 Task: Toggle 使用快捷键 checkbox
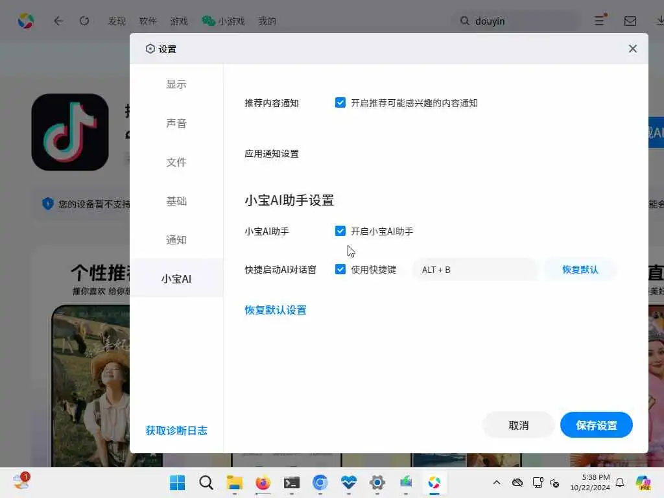[340, 269]
